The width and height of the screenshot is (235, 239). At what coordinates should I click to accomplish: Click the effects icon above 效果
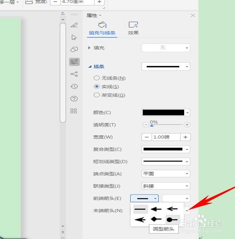133,25
